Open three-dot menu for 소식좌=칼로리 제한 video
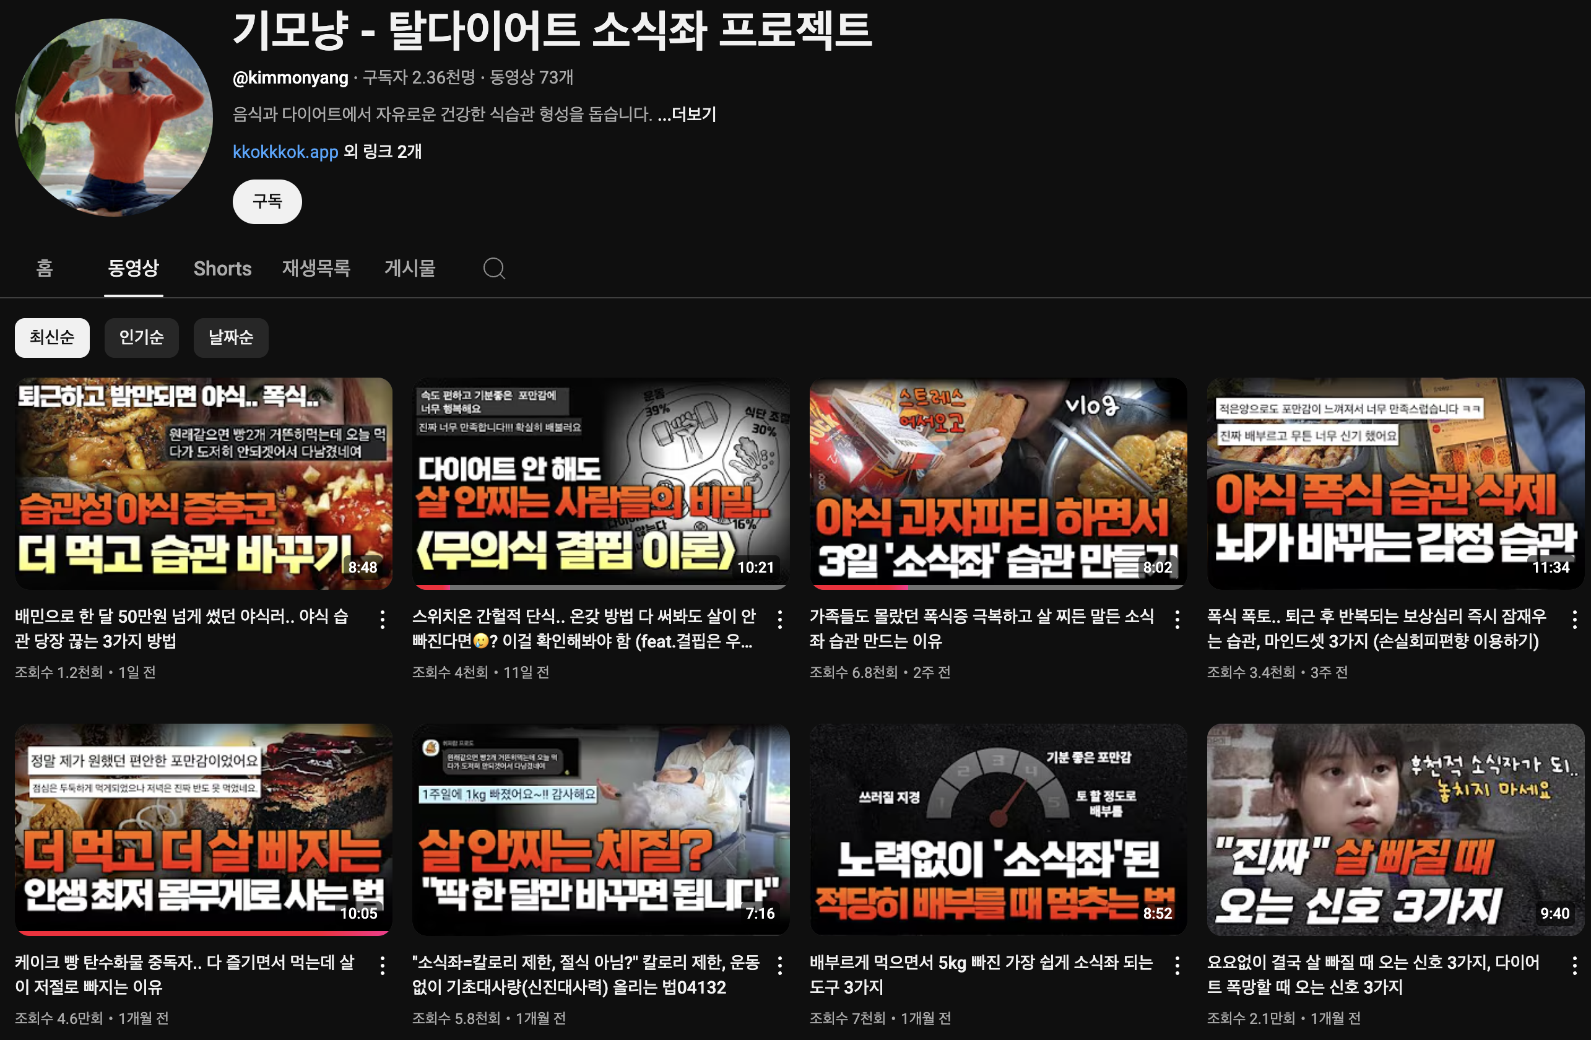 (x=779, y=966)
